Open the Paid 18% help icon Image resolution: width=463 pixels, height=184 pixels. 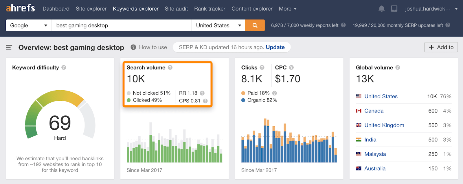[275, 93]
